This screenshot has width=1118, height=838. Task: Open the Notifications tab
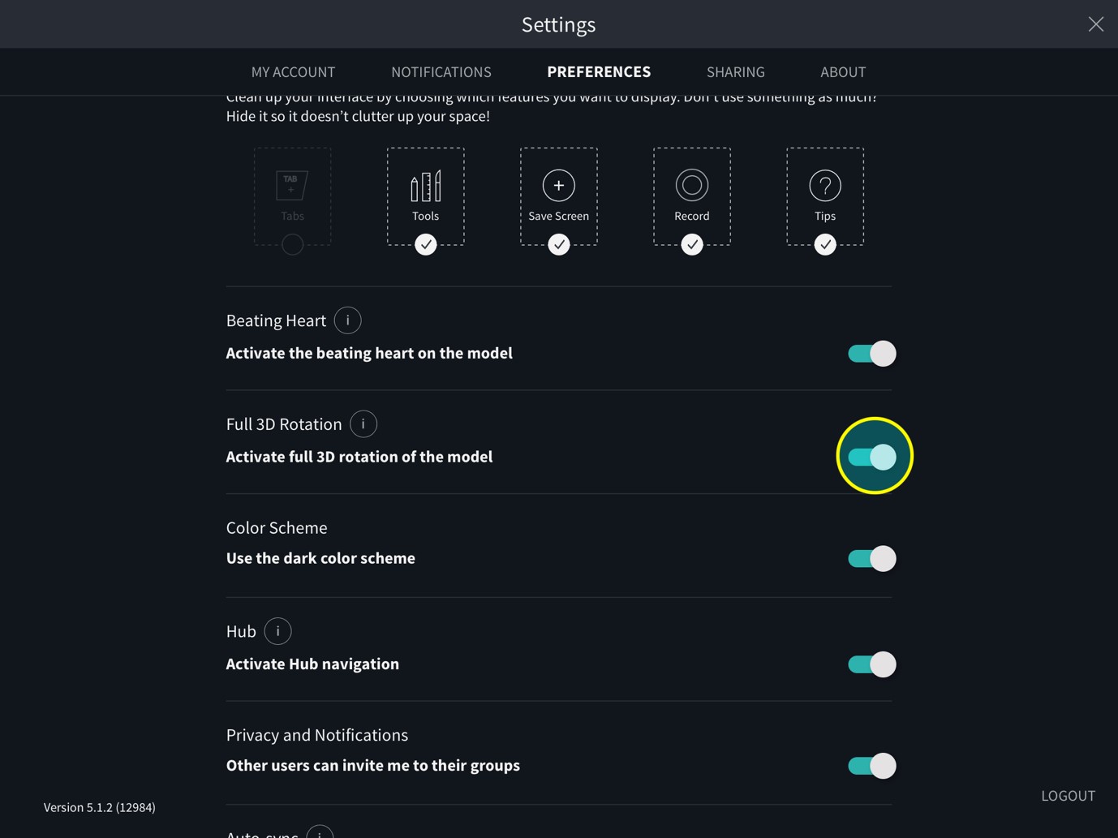click(441, 72)
